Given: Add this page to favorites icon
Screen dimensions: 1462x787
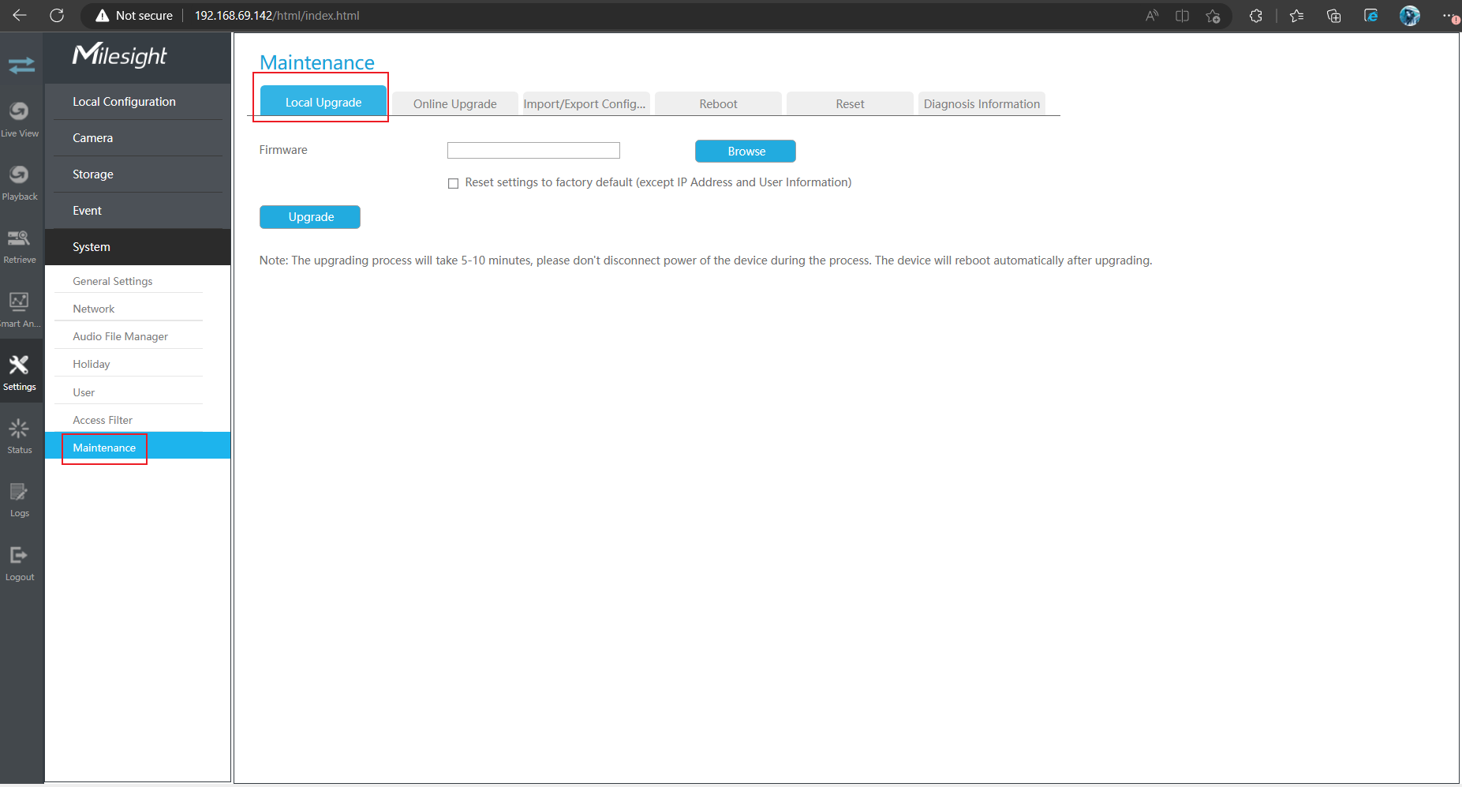Looking at the screenshot, I should [1213, 16].
